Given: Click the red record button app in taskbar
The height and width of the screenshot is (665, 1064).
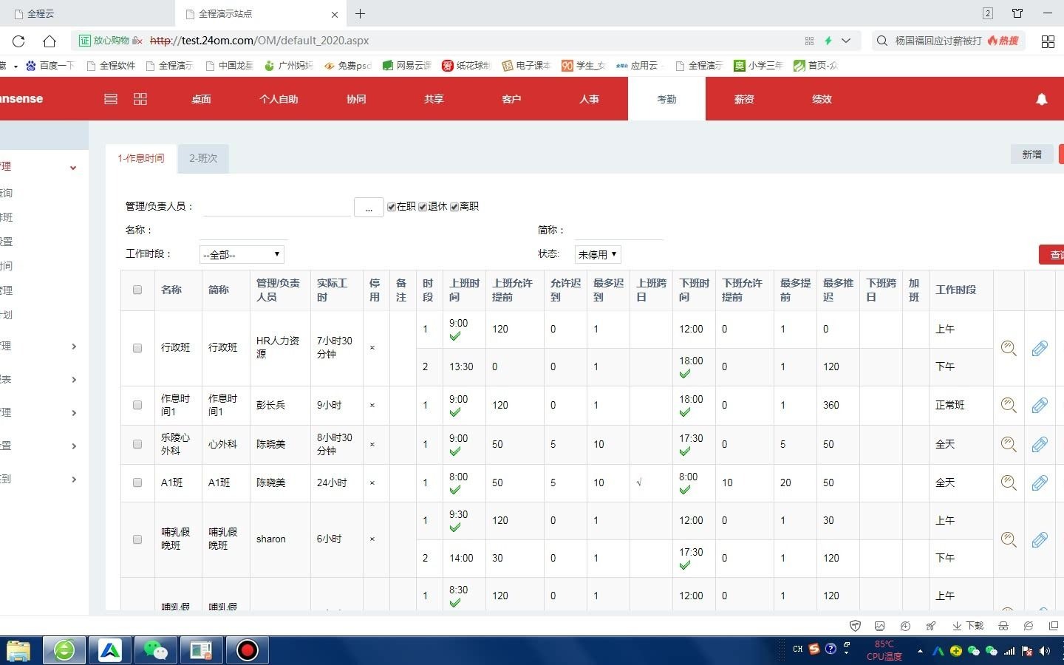Looking at the screenshot, I should (x=248, y=650).
